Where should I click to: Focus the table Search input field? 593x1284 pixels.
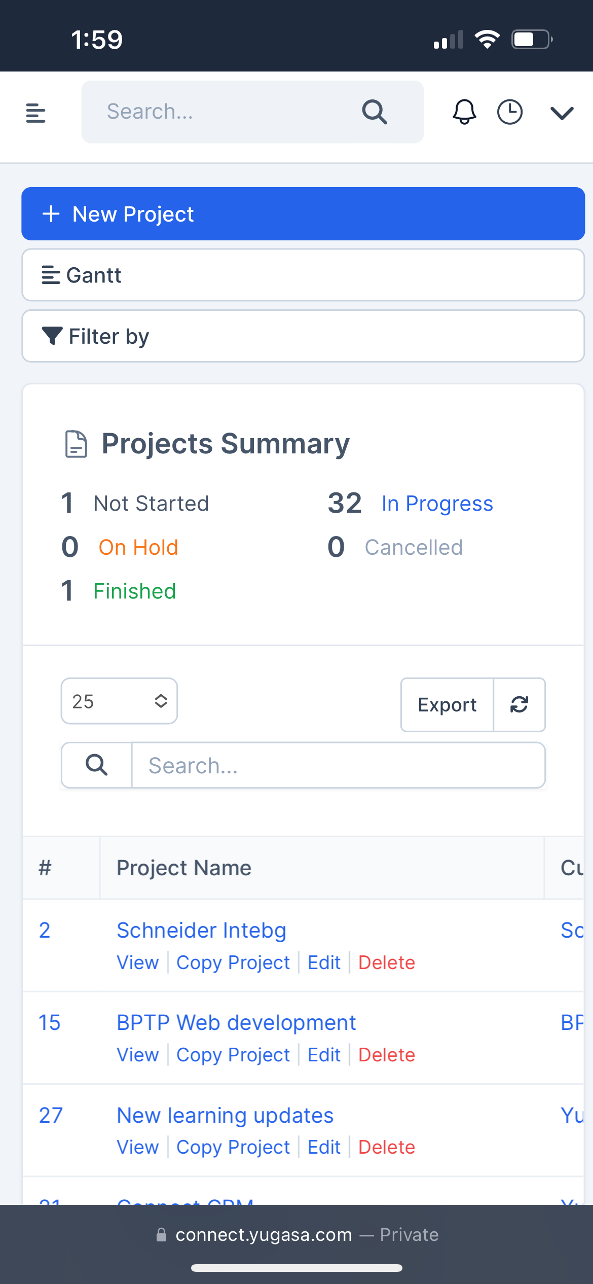point(338,765)
